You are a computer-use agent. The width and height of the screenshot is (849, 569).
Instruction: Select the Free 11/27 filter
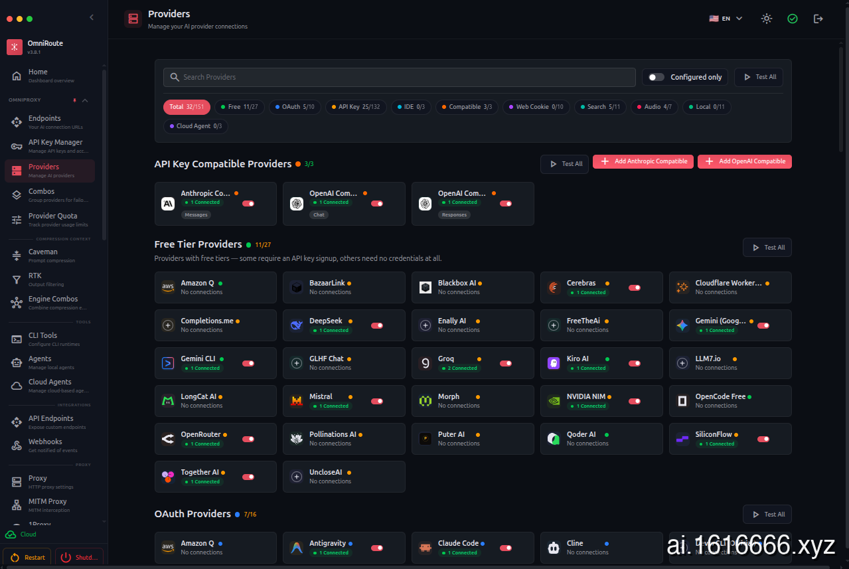point(239,107)
